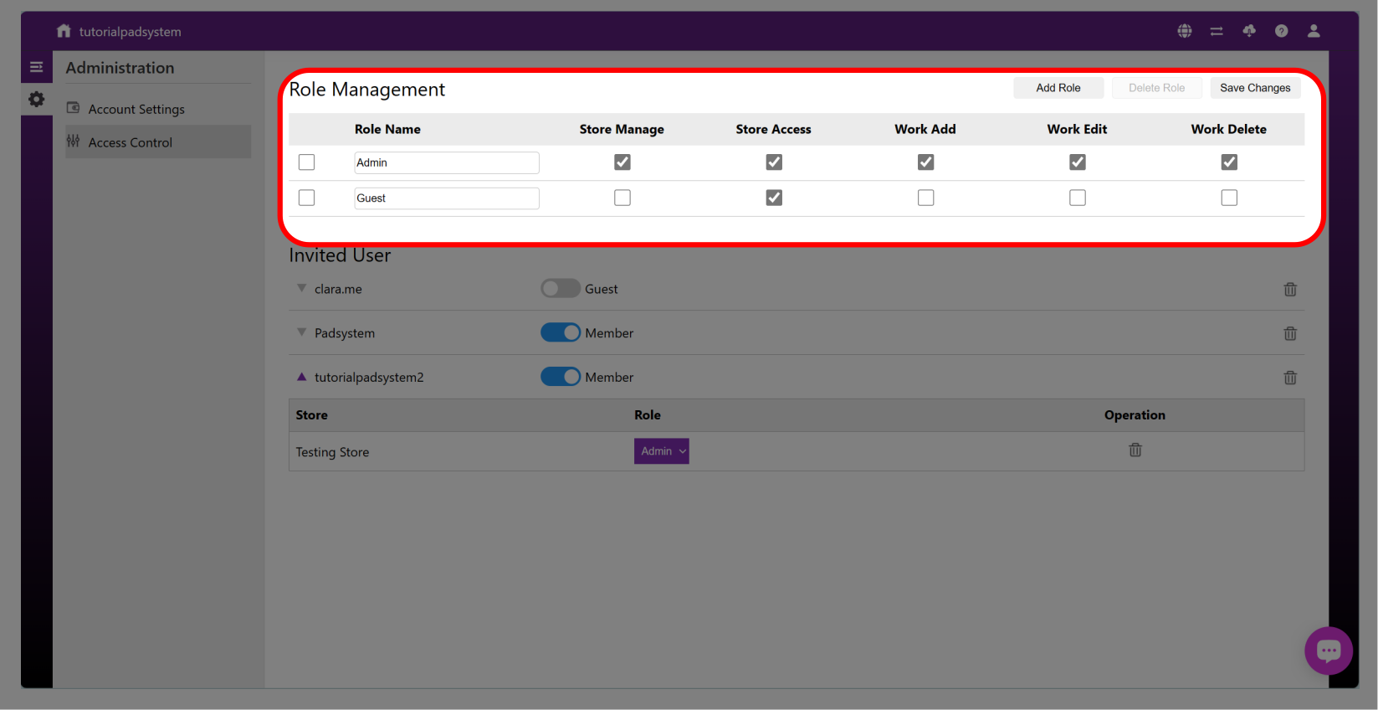The image size is (1378, 710).
Task: Click the Access Control sliders icon
Action: (74, 141)
